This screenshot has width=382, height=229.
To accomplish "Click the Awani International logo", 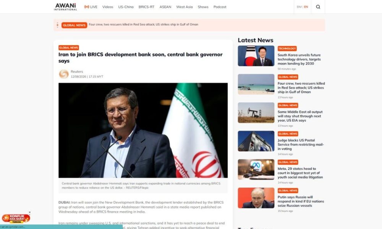I will pyautogui.click(x=65, y=7).
